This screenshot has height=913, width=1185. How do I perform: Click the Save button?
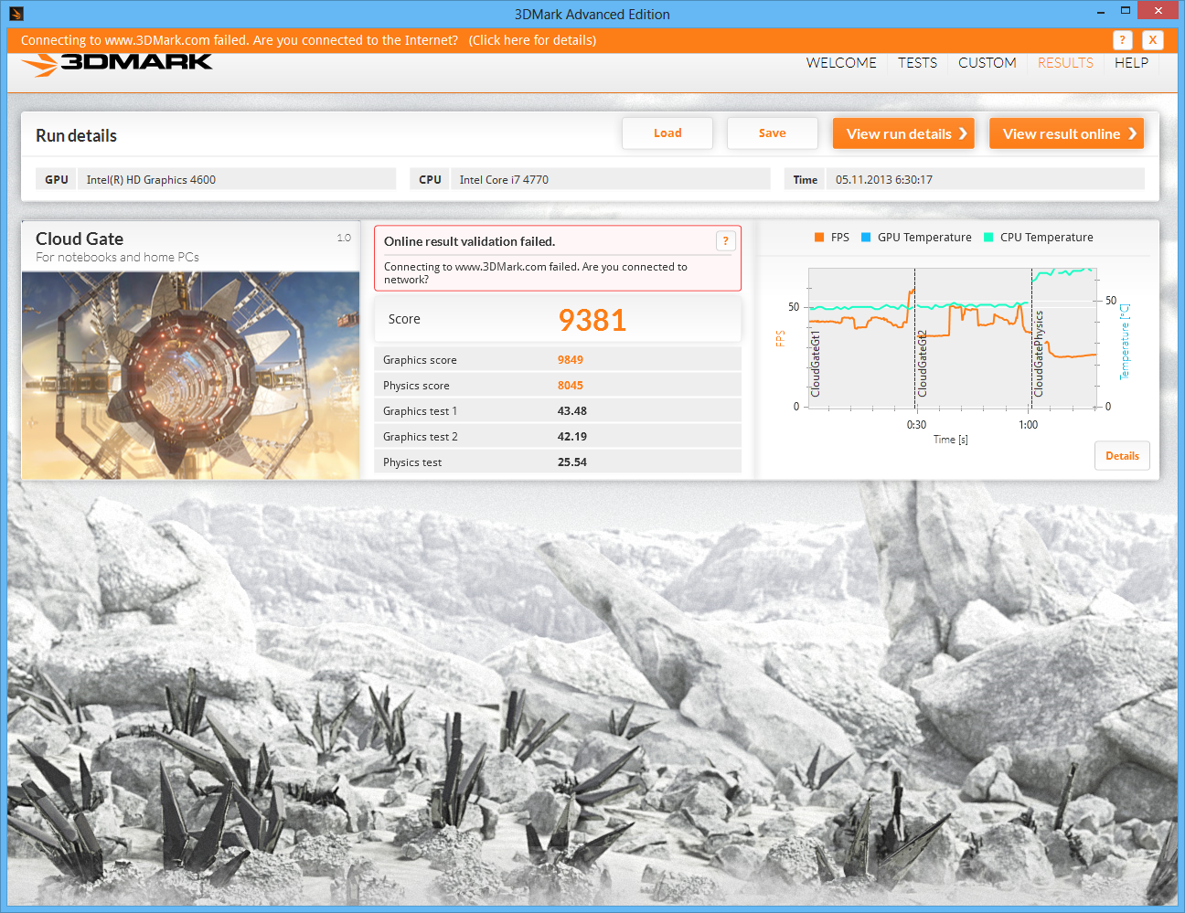tap(773, 133)
